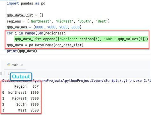Click the Python icon on main tab
The width and height of the screenshot is (151, 115).
tap(9, 64)
